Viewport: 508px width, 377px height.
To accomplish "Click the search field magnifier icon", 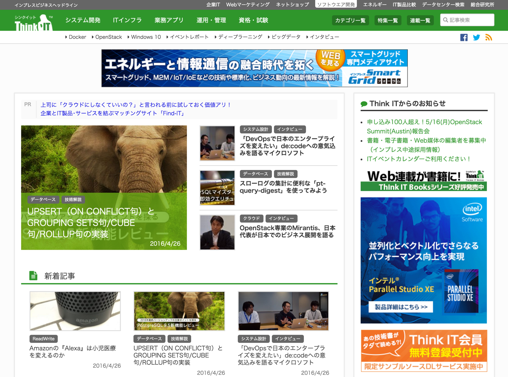I will [x=446, y=20].
